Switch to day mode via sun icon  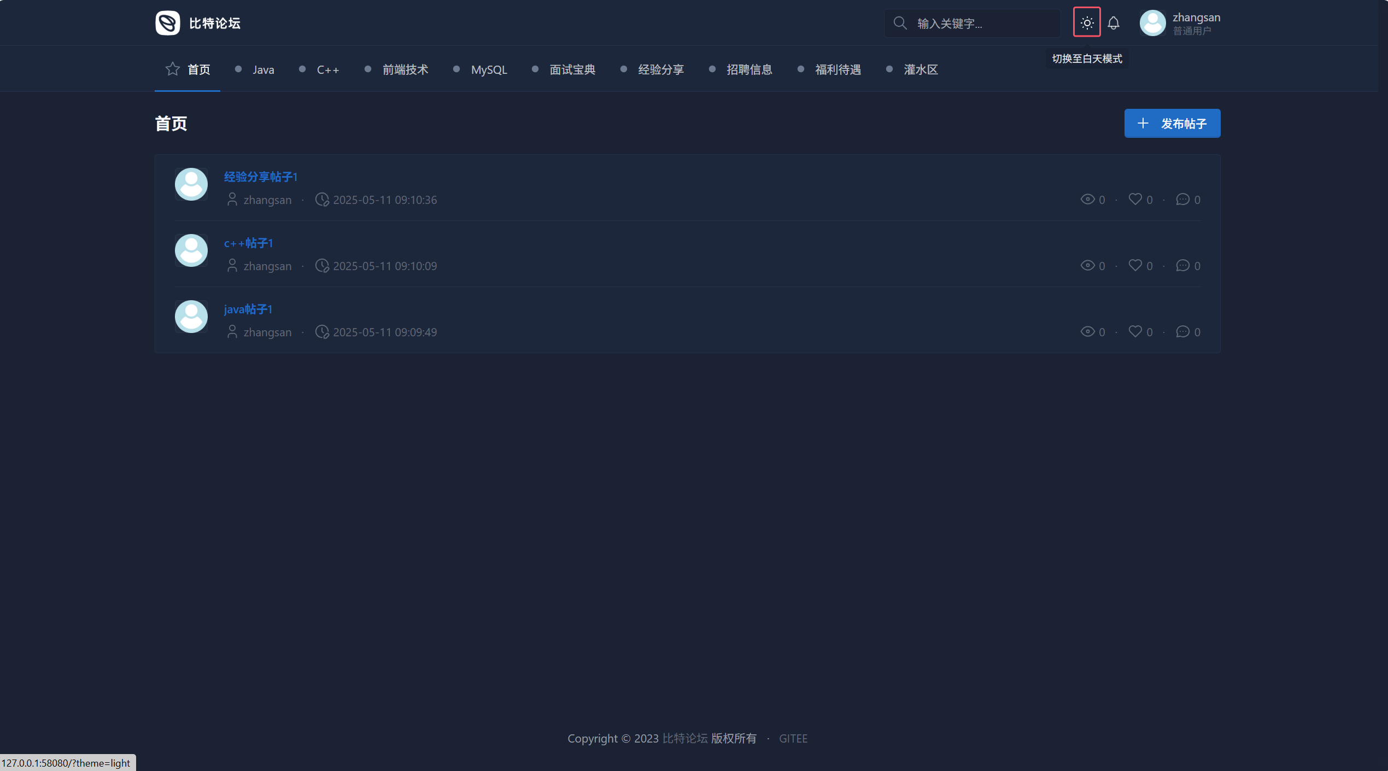pos(1086,22)
